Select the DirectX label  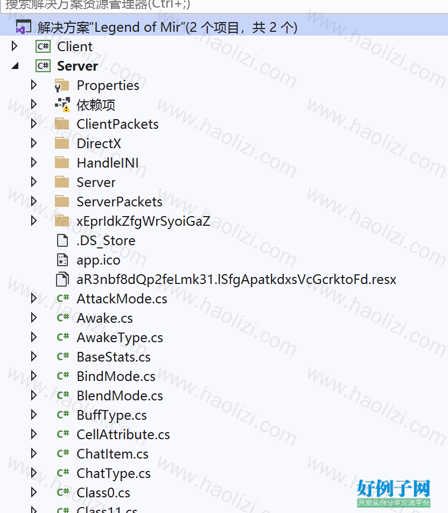pyautogui.click(x=99, y=144)
